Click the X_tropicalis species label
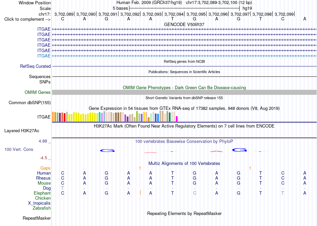Viewport: 317px width, 226px height. pyautogui.click(x=39, y=203)
